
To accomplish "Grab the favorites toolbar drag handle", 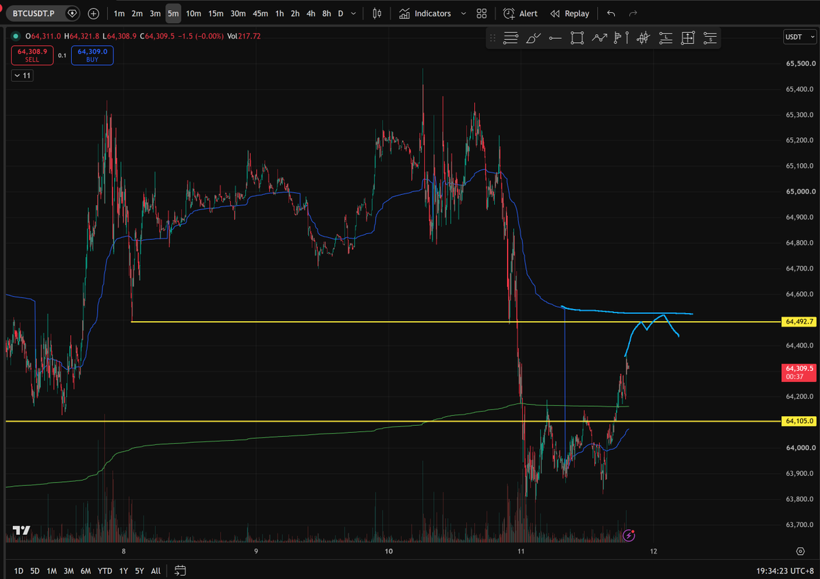I will [493, 38].
